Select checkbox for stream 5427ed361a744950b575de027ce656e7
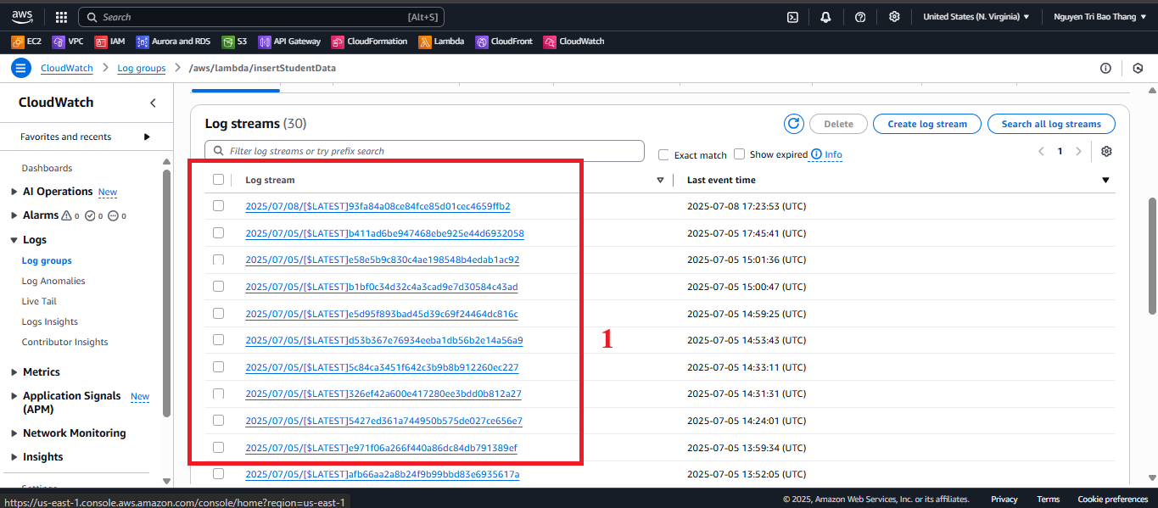The image size is (1158, 508). (x=218, y=420)
